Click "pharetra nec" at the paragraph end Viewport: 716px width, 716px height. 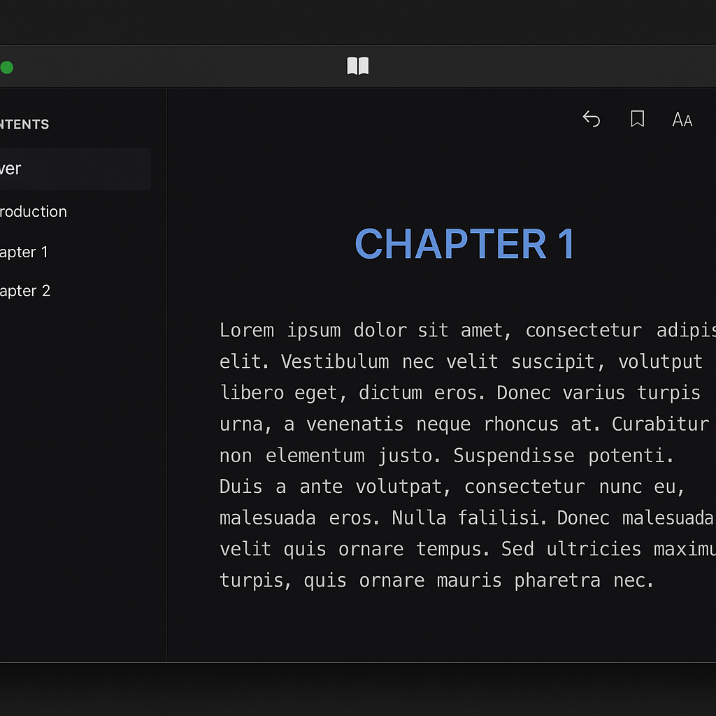[584, 580]
